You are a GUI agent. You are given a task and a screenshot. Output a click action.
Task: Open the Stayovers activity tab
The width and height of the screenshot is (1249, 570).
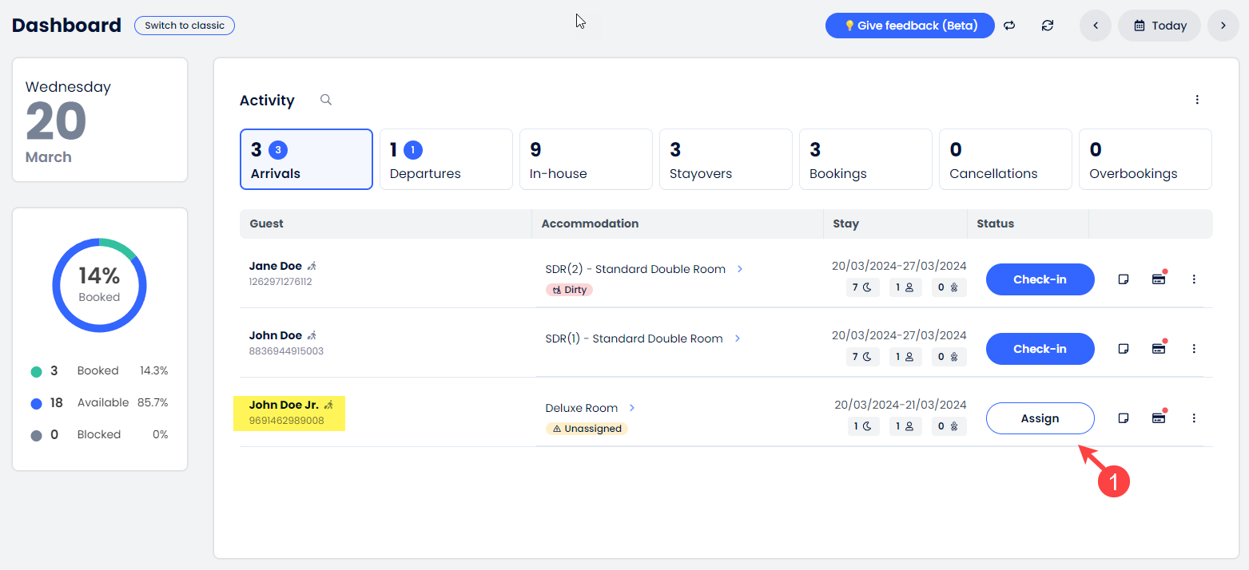point(726,159)
